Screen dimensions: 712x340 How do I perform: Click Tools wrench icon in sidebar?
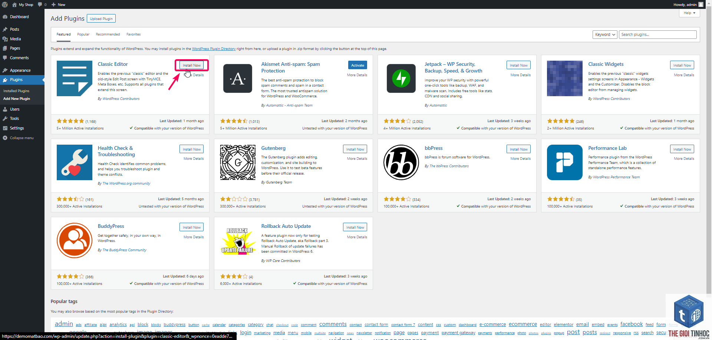tap(5, 118)
